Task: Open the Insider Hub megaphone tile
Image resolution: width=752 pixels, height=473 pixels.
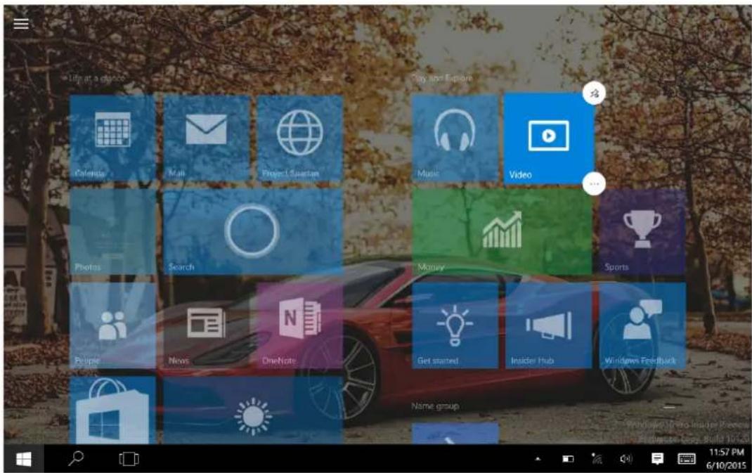Action: click(549, 325)
